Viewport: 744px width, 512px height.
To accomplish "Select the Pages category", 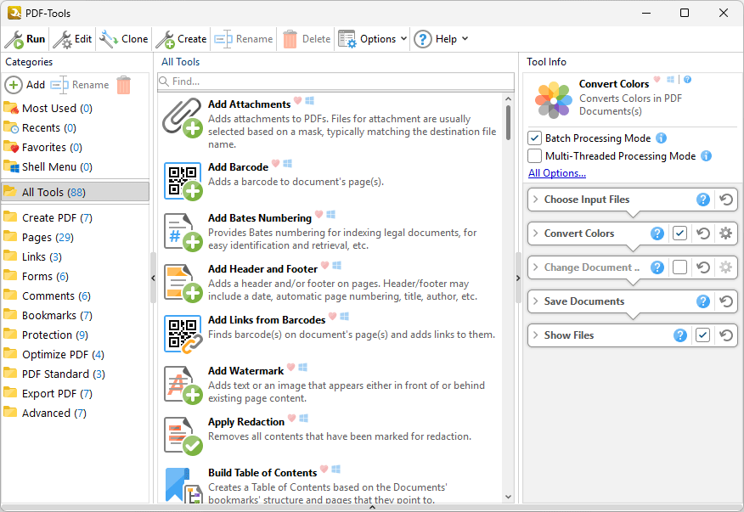I will [x=37, y=237].
